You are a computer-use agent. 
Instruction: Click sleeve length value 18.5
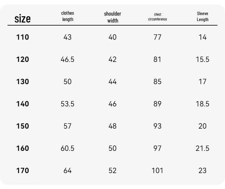point(202,104)
